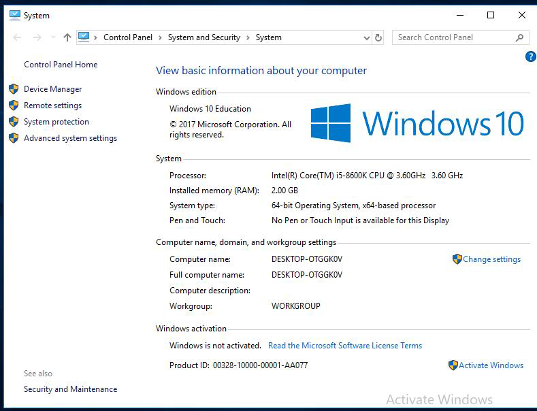Screen dimensions: 537x411
Task: Expand the chevron after Control Panel
Action: click(x=160, y=37)
